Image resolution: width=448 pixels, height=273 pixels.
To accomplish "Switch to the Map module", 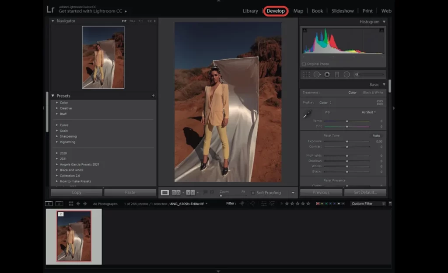I will (x=298, y=11).
